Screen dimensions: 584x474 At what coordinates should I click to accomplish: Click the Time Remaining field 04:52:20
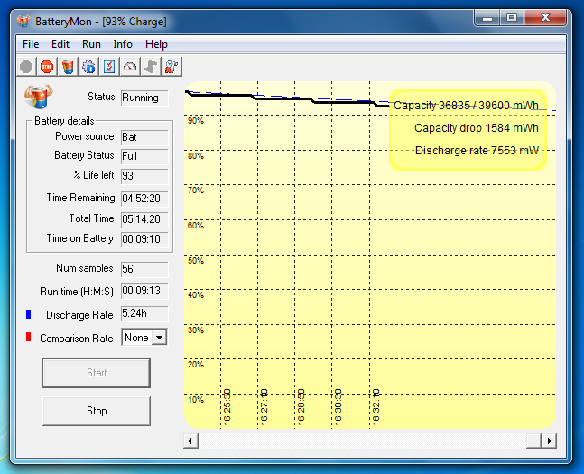(144, 199)
